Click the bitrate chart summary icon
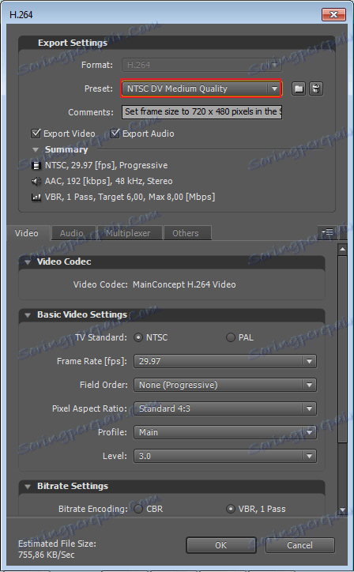Screen dimensions: 354x572 (x=36, y=198)
